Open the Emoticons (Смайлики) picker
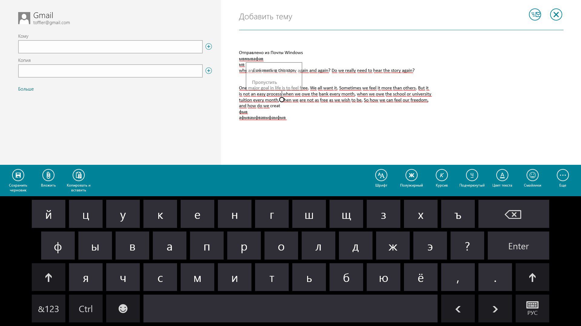The height and width of the screenshot is (326, 581). coord(533,175)
